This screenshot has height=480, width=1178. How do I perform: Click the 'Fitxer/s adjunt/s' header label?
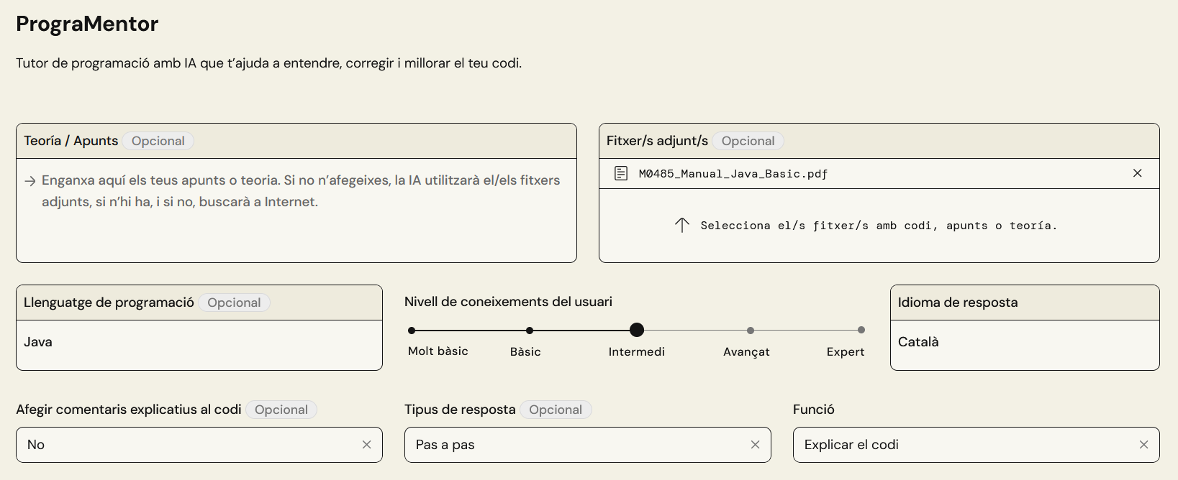tap(657, 141)
